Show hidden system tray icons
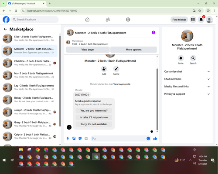The width and height of the screenshot is (218, 174). coord(190,160)
